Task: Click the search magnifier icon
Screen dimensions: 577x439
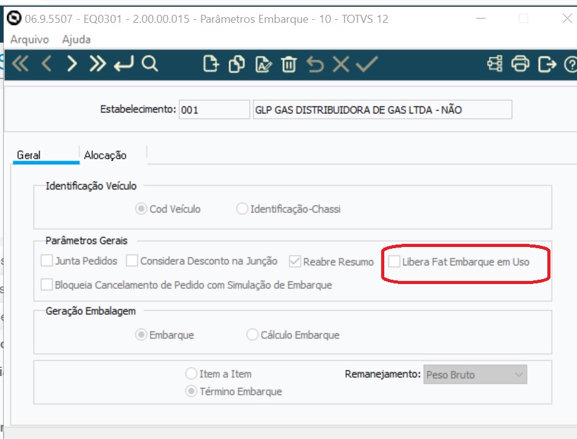Action: [150, 64]
